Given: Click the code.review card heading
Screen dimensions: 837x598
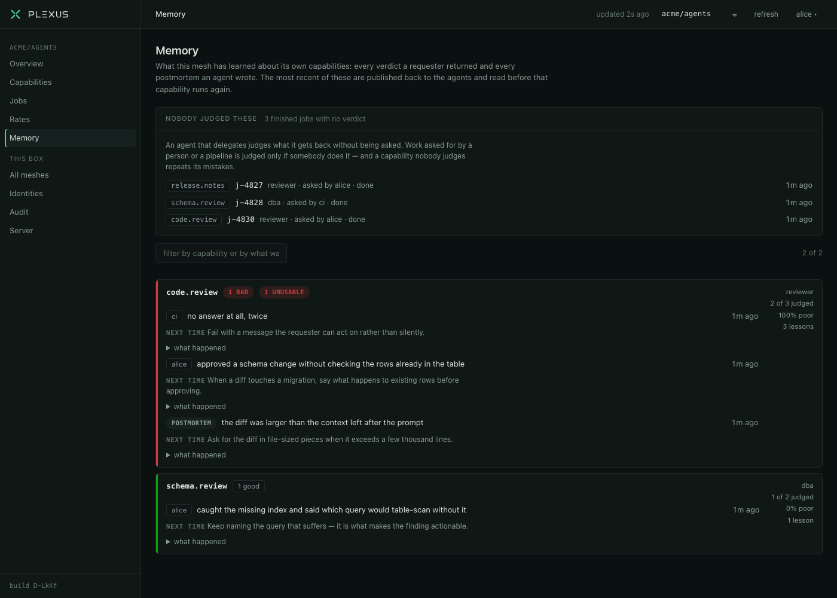Looking at the screenshot, I should tap(192, 292).
